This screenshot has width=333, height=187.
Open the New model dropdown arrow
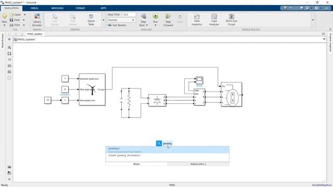[x=4, y=25]
